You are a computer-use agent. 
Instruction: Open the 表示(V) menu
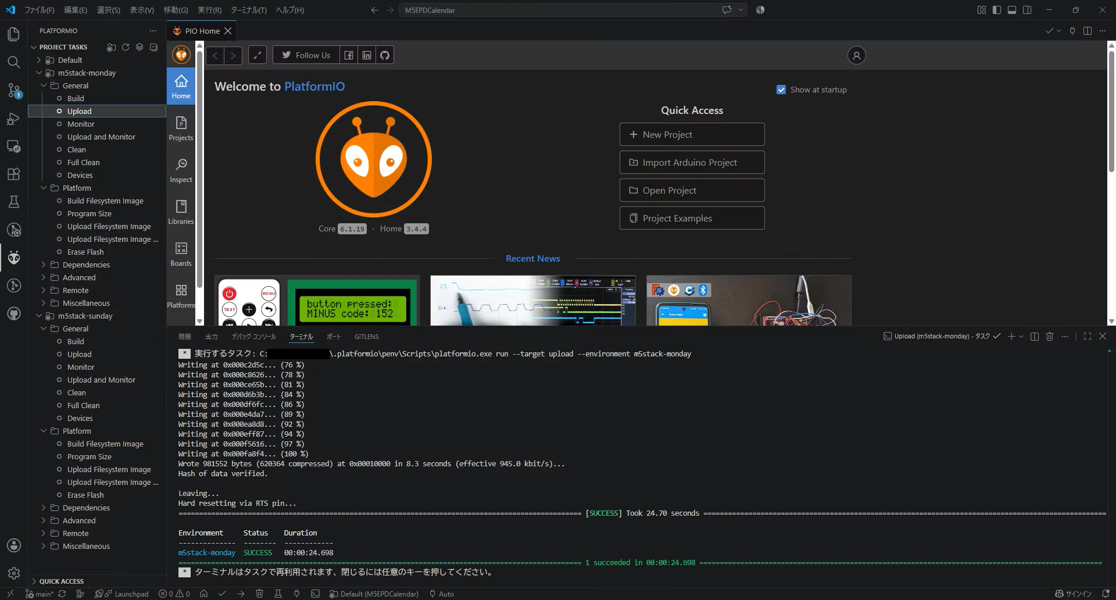(x=142, y=10)
